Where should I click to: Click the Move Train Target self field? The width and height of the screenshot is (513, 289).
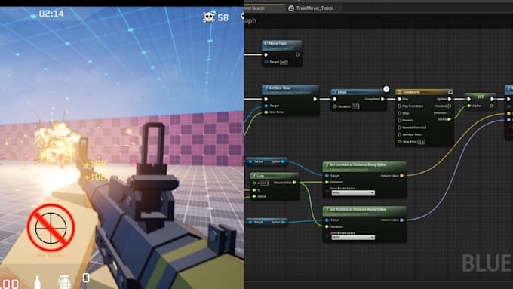pyautogui.click(x=284, y=62)
